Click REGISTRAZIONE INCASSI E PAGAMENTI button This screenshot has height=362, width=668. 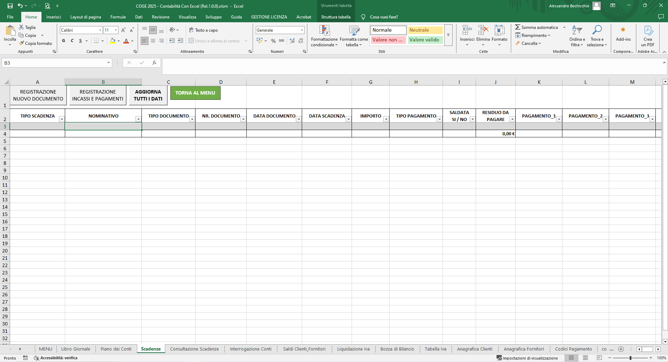[x=98, y=95]
